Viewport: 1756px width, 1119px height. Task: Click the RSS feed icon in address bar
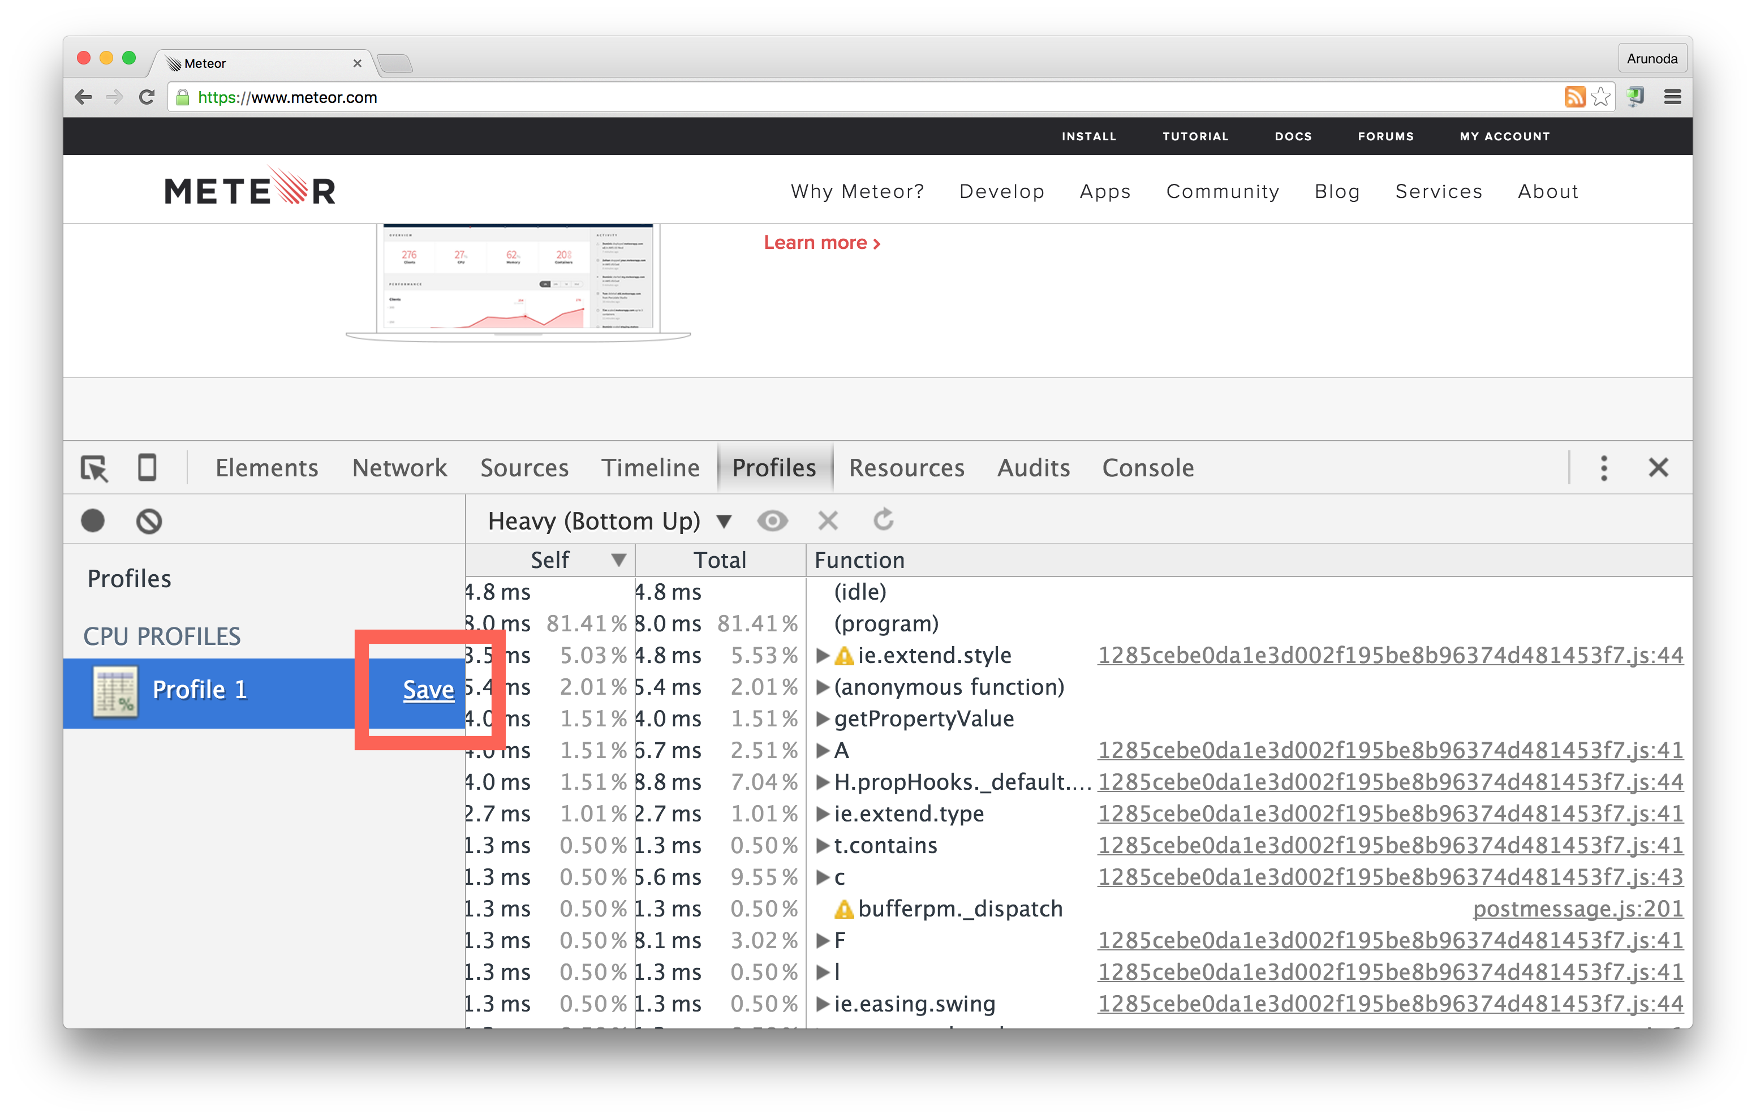[1576, 96]
